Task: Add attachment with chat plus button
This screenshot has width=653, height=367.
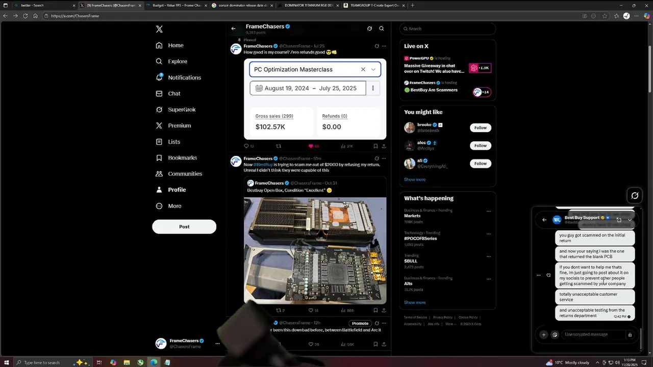Action: 544,335
